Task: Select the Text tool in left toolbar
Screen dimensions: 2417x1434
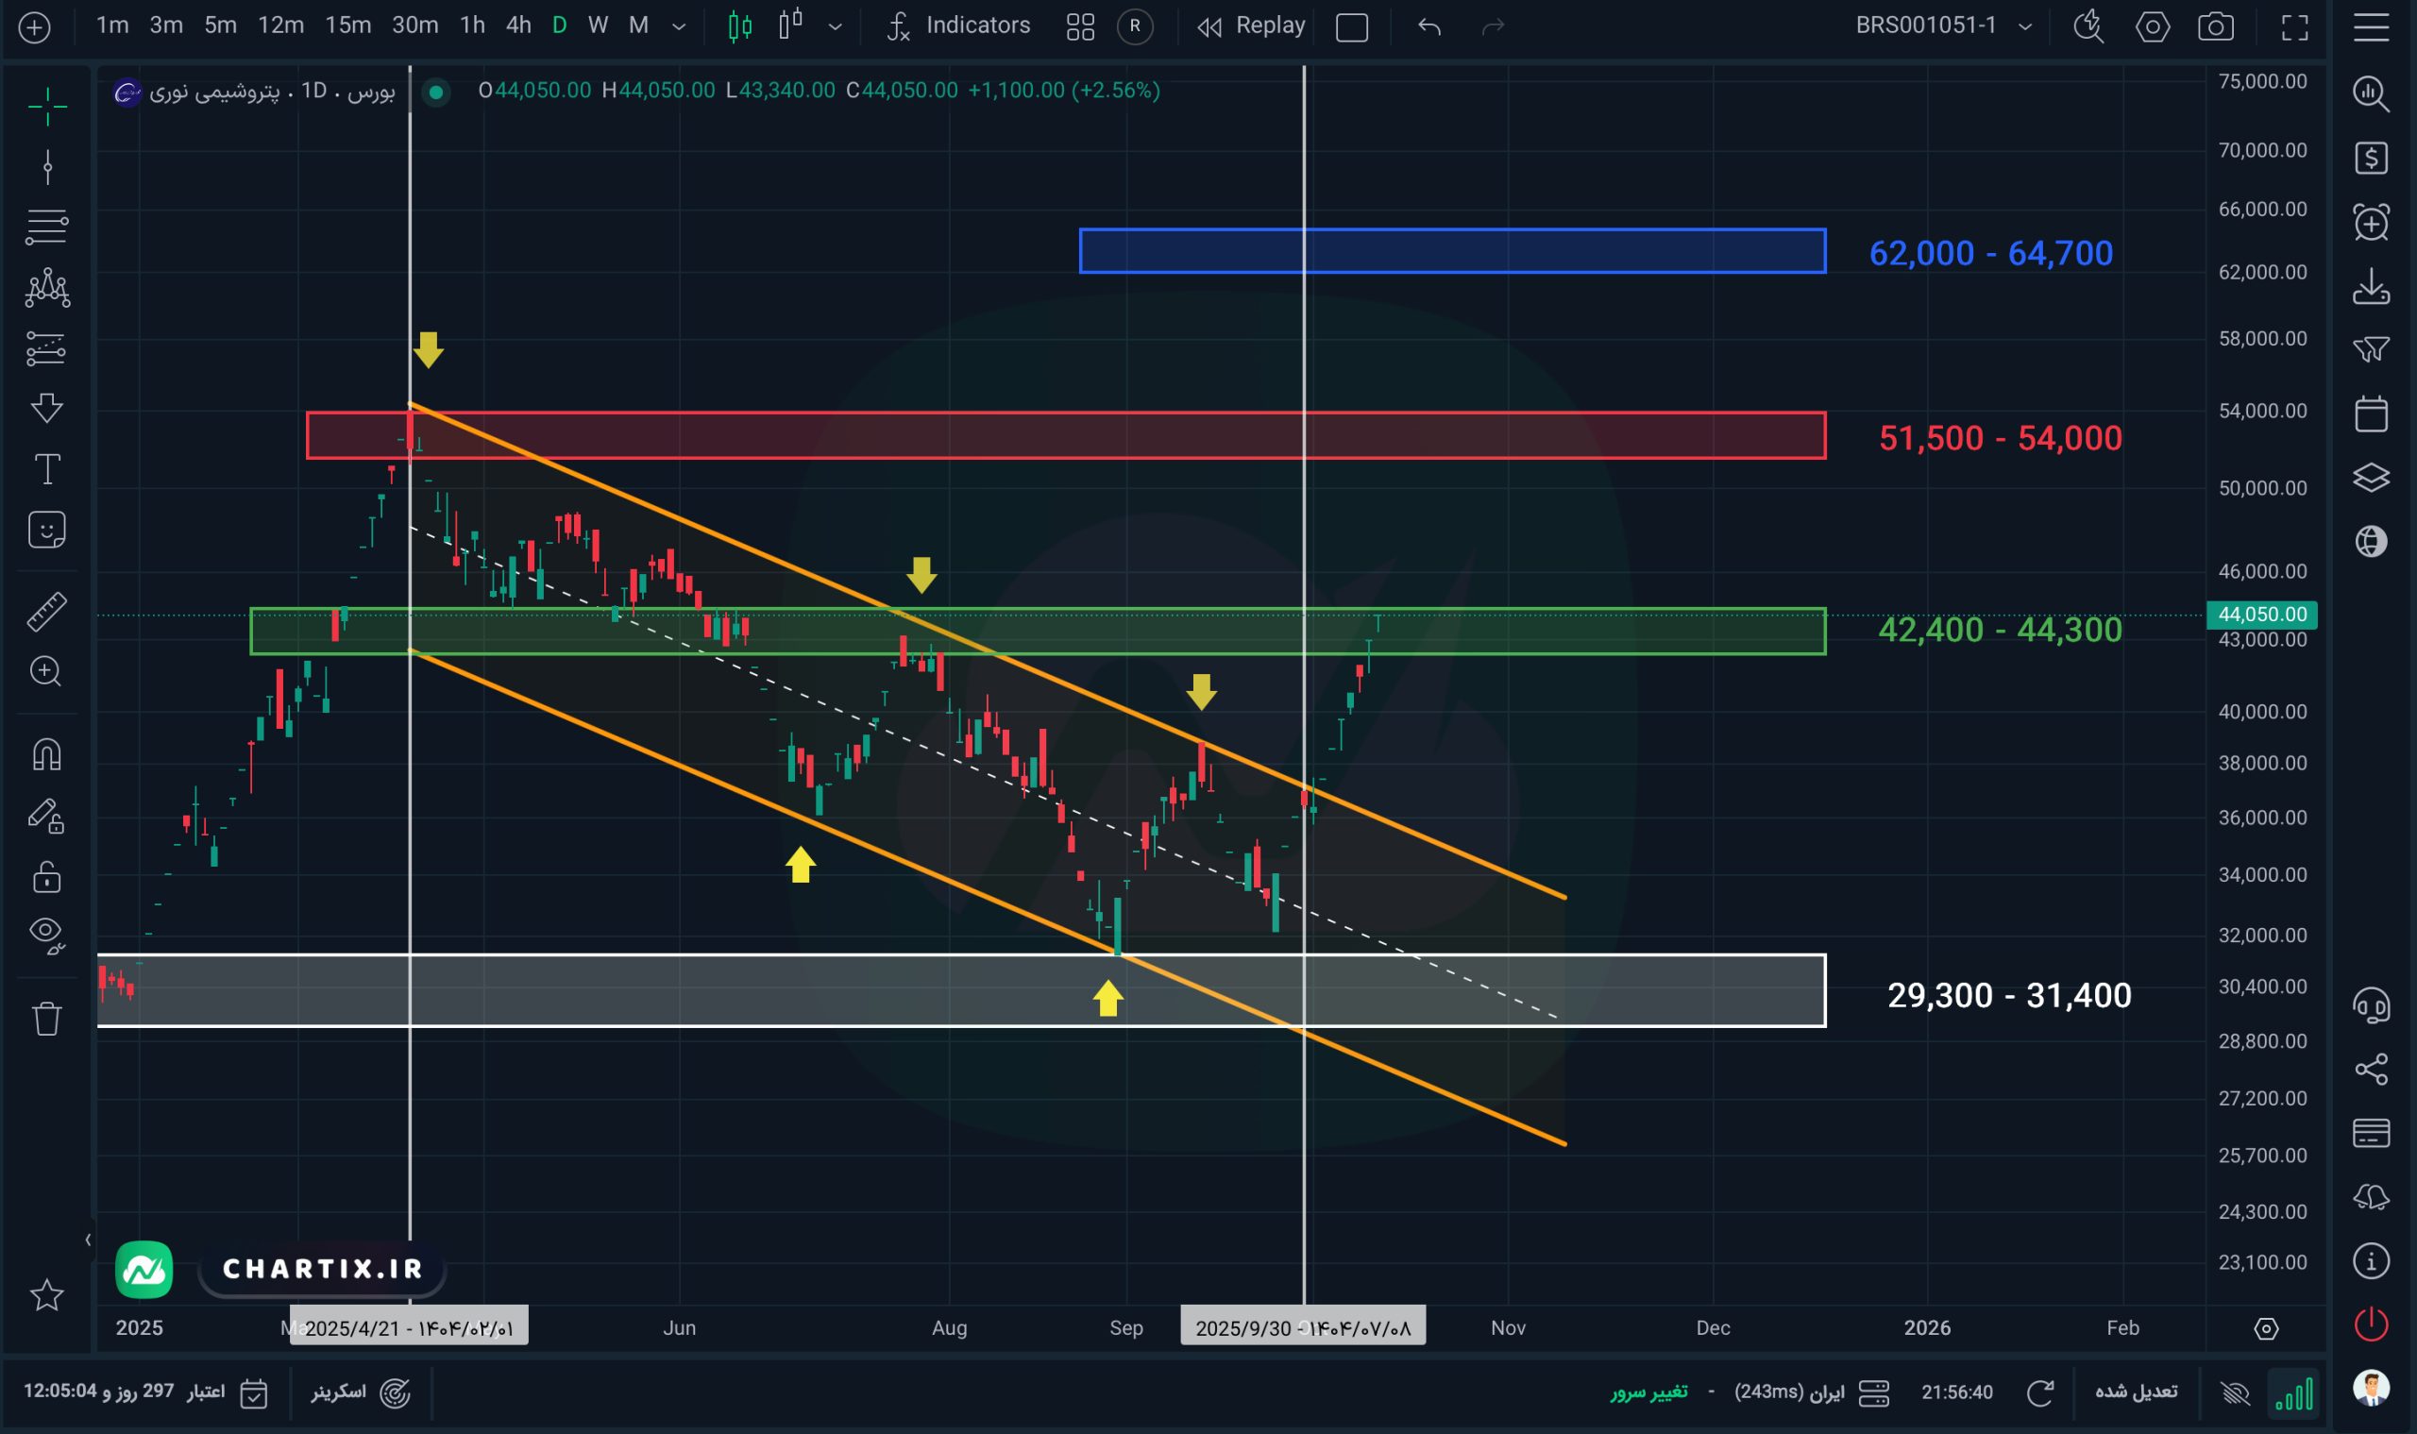Action: pos(46,470)
